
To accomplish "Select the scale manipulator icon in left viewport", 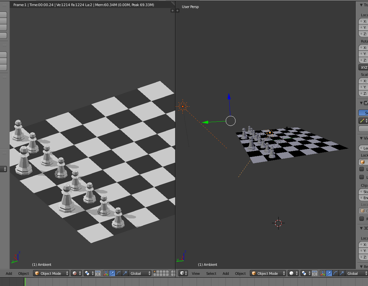I will coord(125,273).
